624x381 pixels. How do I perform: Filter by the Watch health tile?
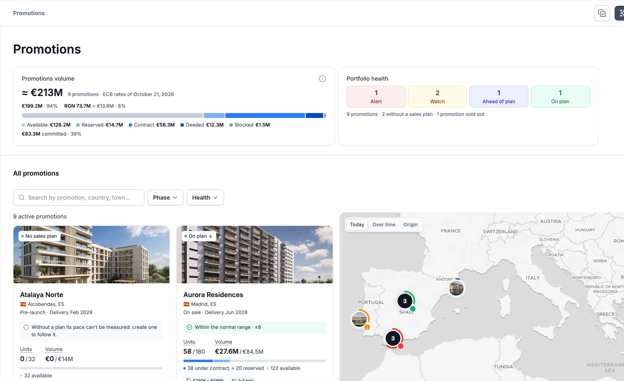point(437,96)
